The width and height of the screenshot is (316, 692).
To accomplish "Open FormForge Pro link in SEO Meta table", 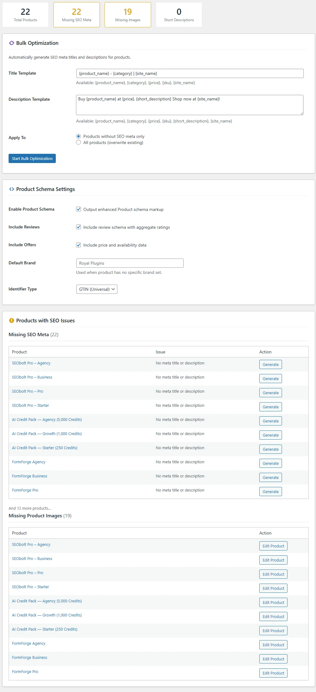I will [25, 490].
